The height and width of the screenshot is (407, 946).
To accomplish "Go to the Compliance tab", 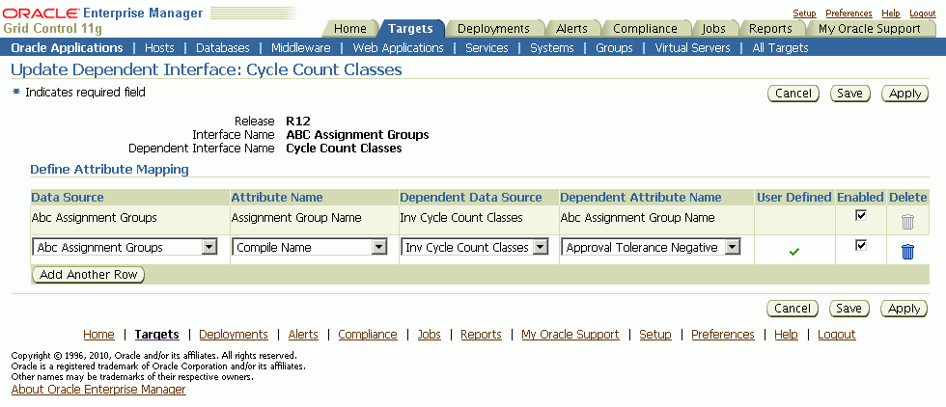I will click(x=645, y=28).
